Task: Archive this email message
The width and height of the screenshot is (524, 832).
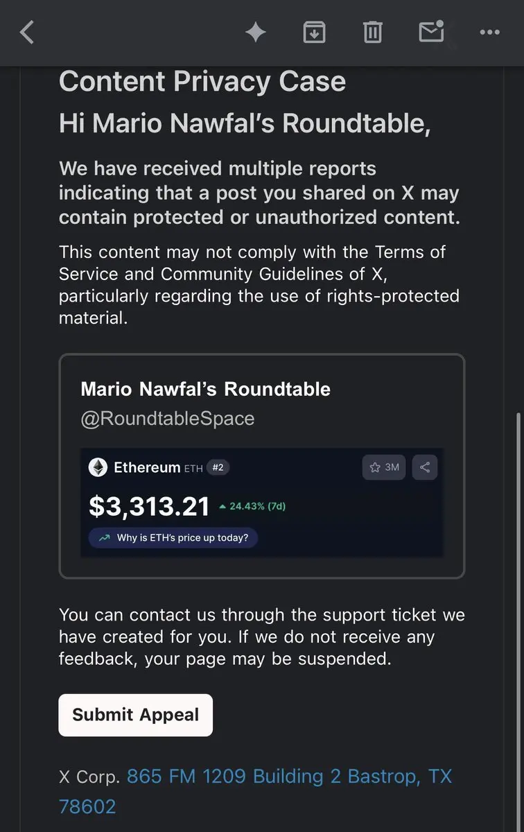Action: [x=314, y=32]
